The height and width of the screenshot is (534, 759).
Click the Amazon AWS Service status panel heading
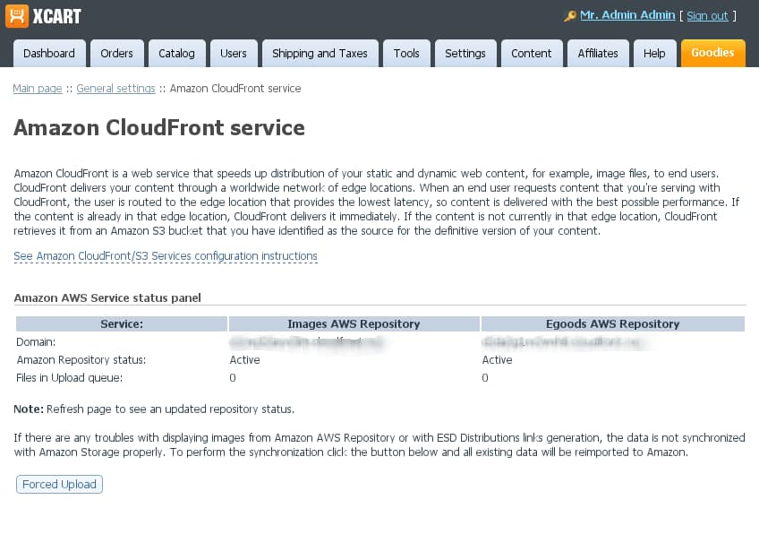(x=107, y=298)
